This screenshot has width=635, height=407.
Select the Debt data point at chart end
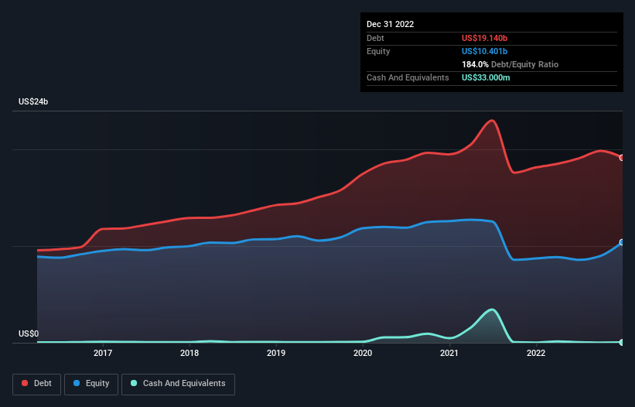(622, 158)
